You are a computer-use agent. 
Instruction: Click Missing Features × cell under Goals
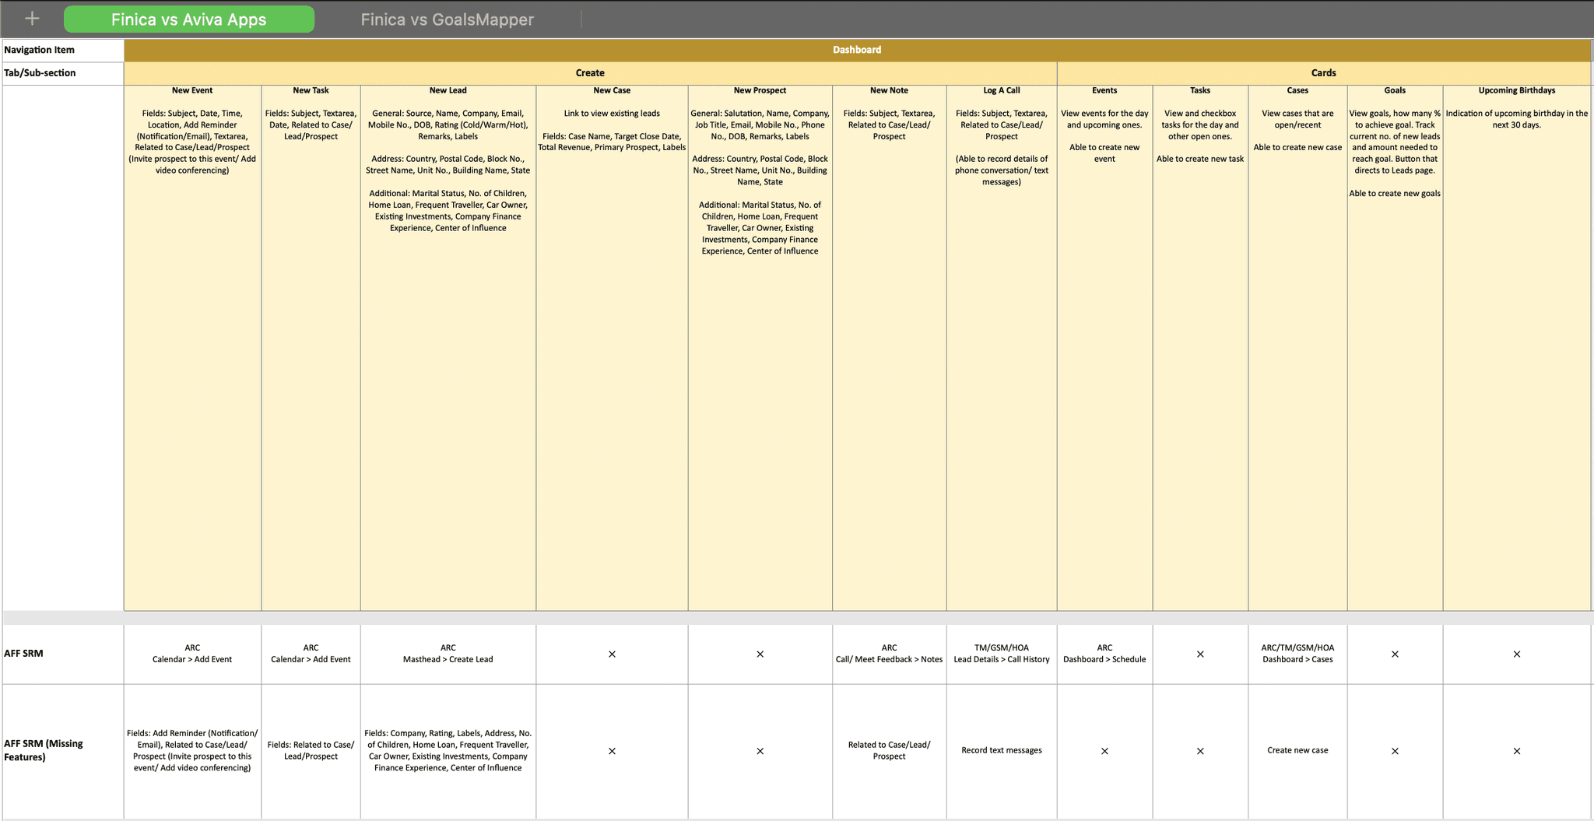pyautogui.click(x=1395, y=750)
